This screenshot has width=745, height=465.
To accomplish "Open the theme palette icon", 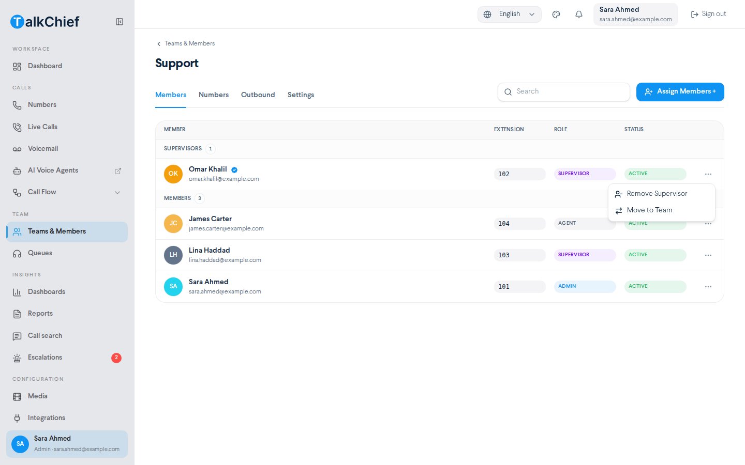I will [x=556, y=14].
